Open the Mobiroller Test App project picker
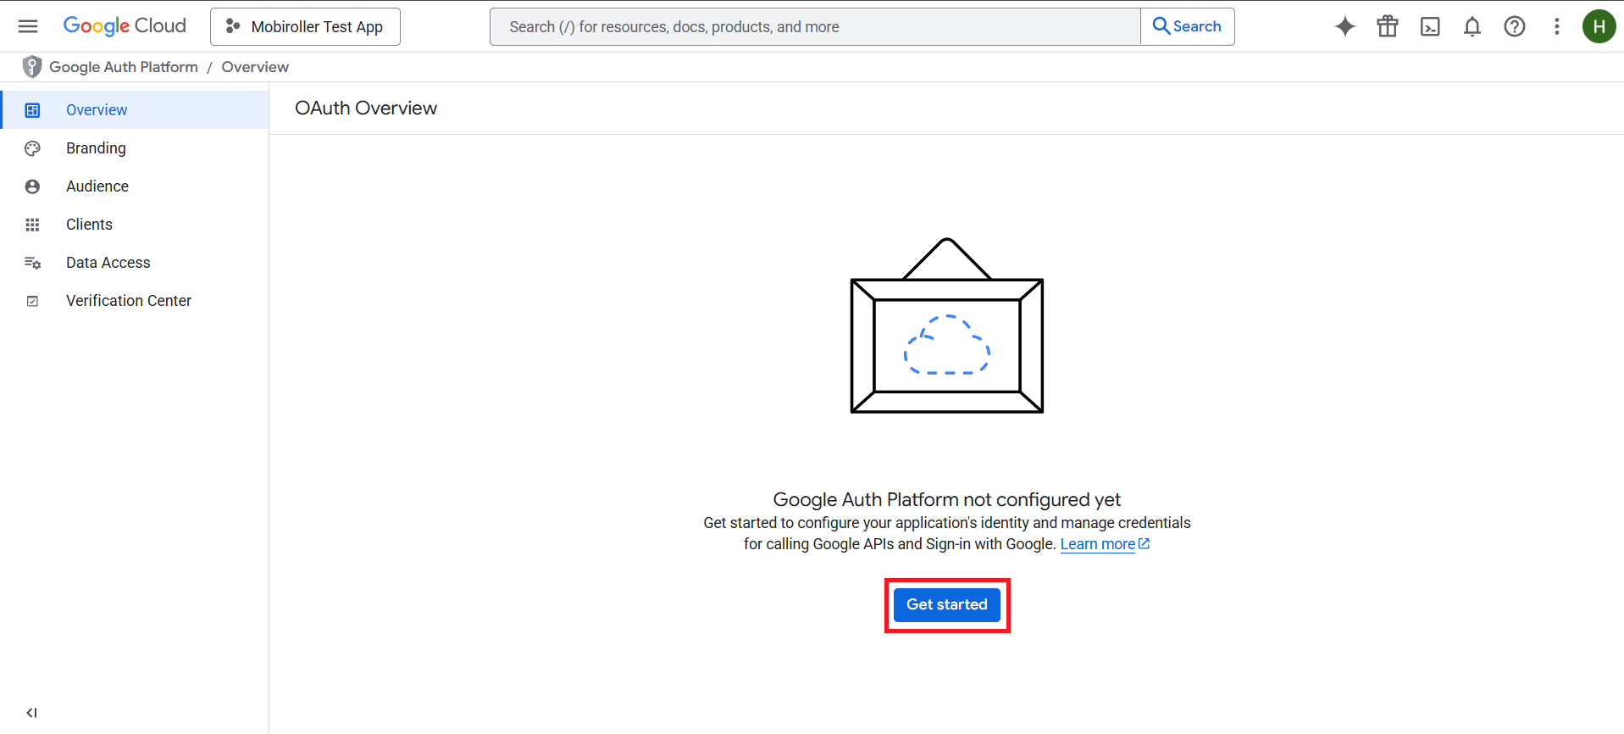Viewport: 1624px width, 734px height. click(305, 26)
